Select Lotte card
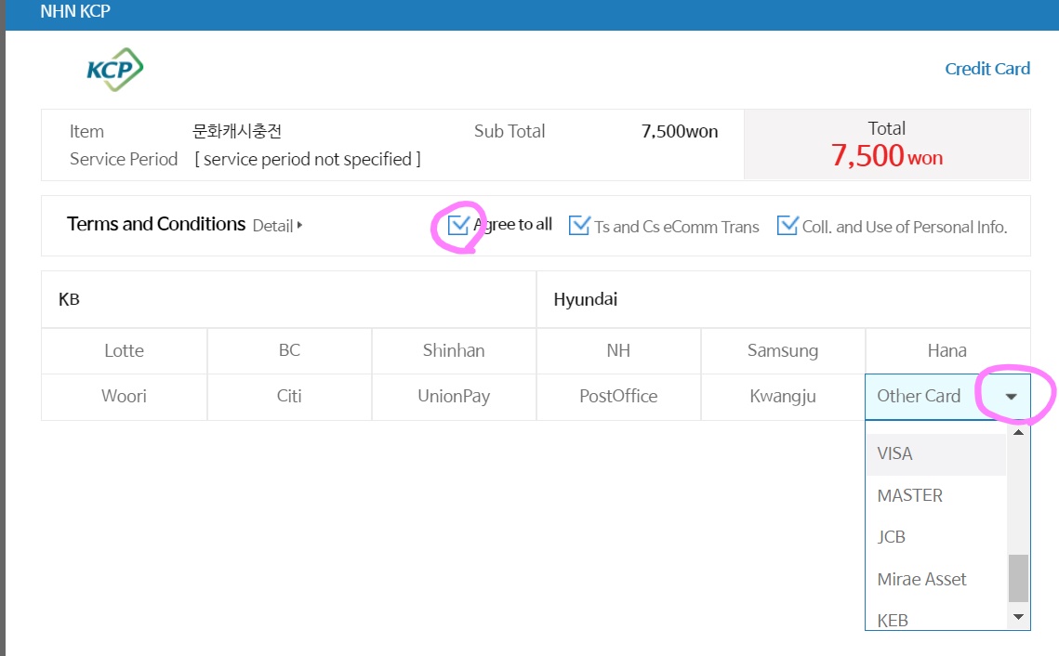The width and height of the screenshot is (1059, 656). click(125, 351)
